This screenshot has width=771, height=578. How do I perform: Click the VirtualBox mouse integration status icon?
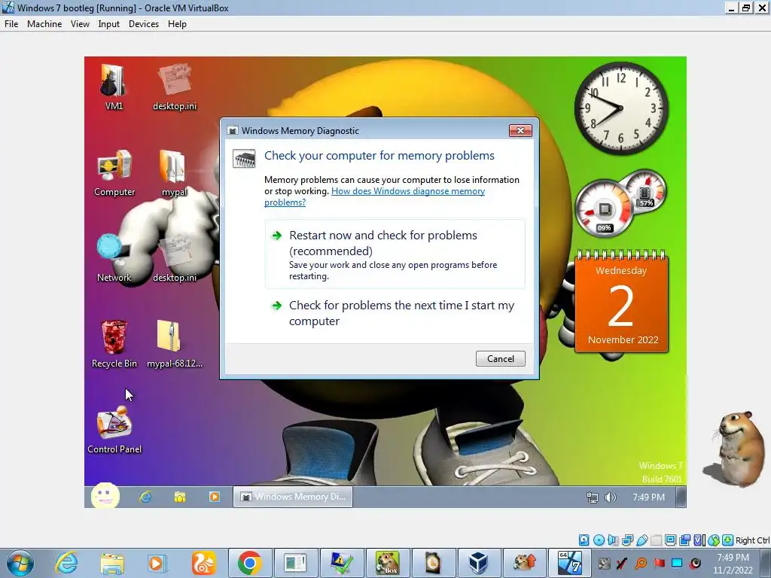(x=714, y=540)
